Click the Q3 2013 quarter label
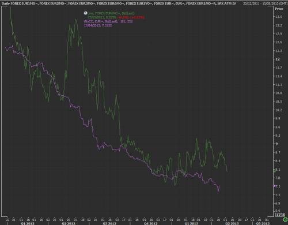This screenshot has height=225, width=288. pos(263,223)
